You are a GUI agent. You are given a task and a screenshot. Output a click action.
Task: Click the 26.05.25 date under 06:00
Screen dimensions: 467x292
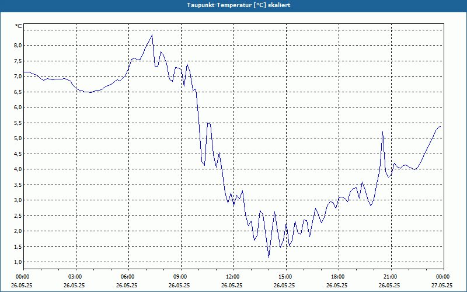click(127, 285)
